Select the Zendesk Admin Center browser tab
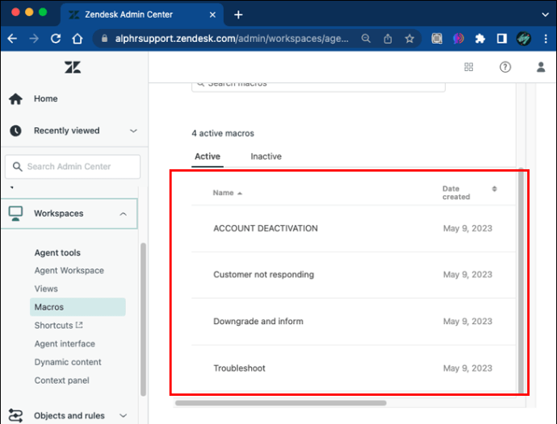This screenshot has height=424, width=557. click(142, 15)
